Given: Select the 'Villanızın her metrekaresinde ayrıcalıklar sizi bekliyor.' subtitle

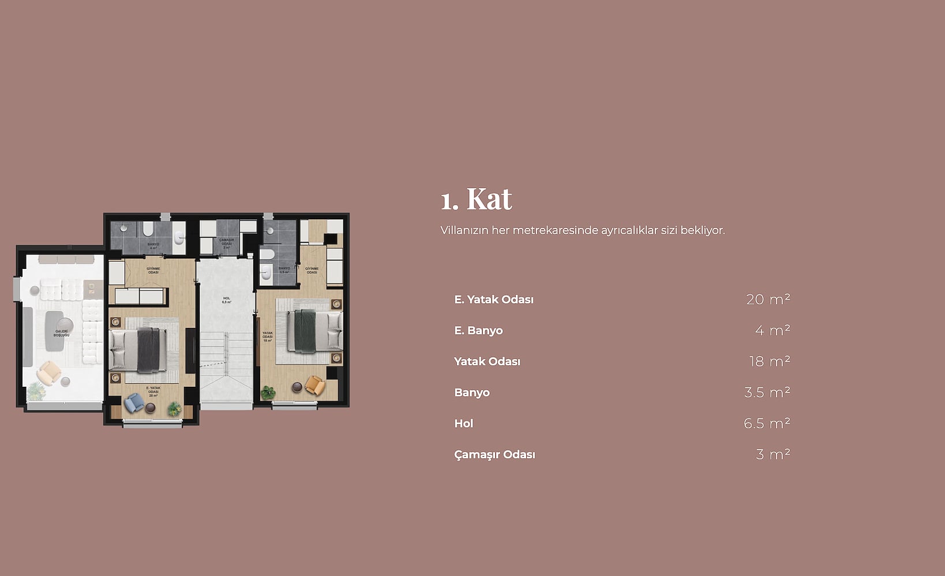Looking at the screenshot, I should pos(583,230).
